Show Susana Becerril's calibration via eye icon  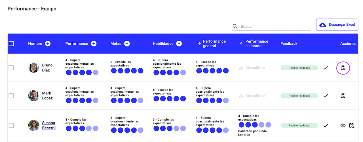click(343, 125)
